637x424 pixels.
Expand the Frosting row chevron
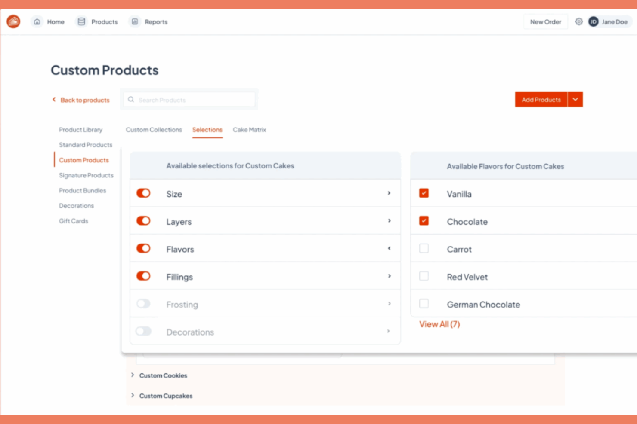point(389,304)
